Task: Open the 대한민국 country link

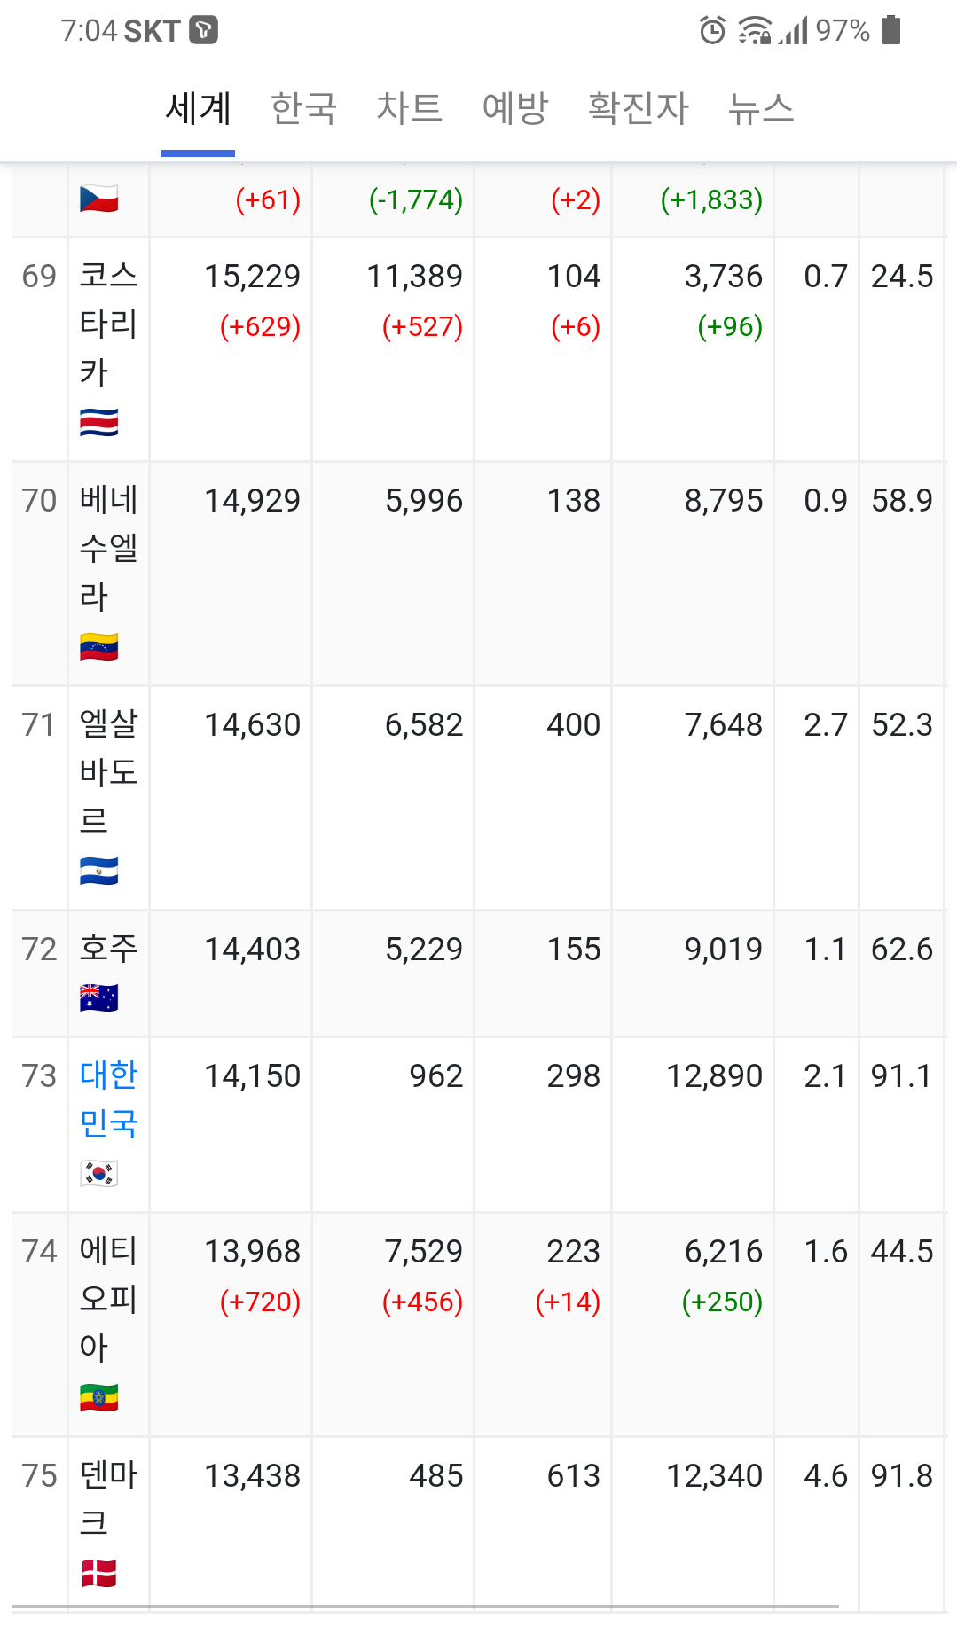Action: pyautogui.click(x=108, y=1099)
